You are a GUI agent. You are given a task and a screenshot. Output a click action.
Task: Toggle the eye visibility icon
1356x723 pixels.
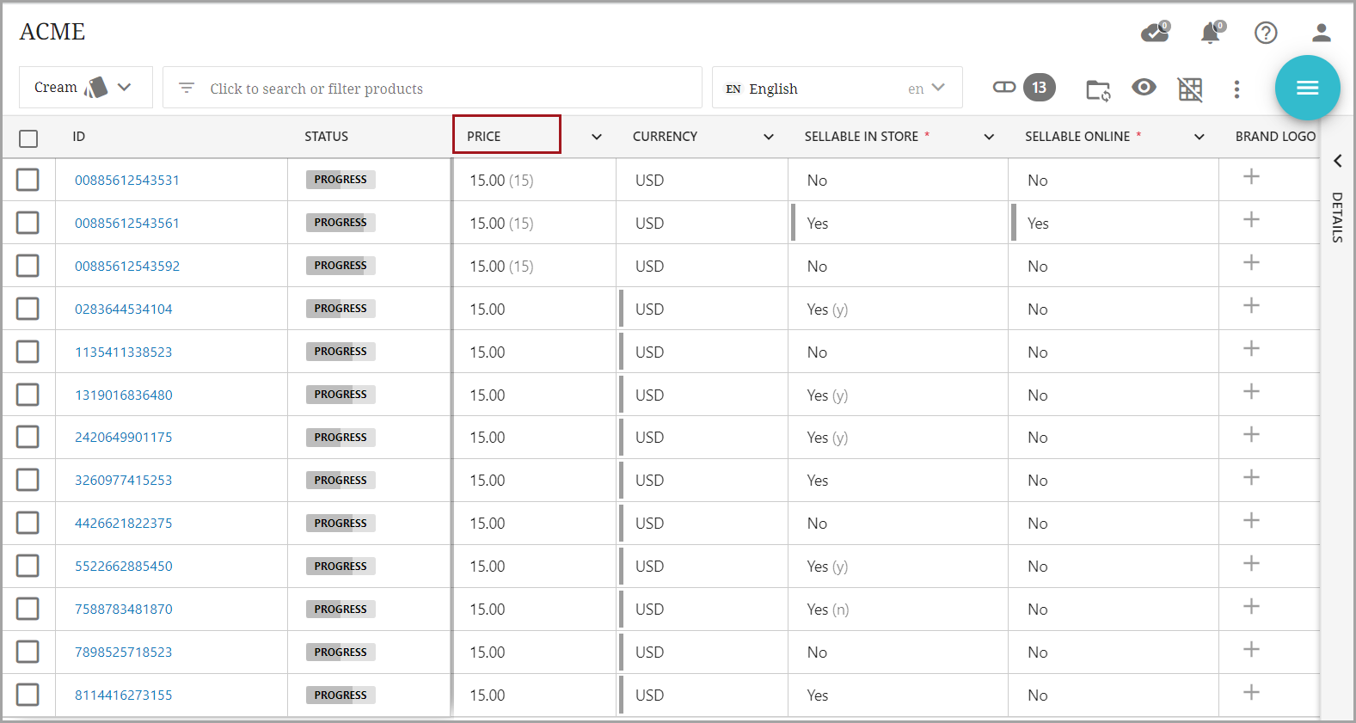(1144, 88)
